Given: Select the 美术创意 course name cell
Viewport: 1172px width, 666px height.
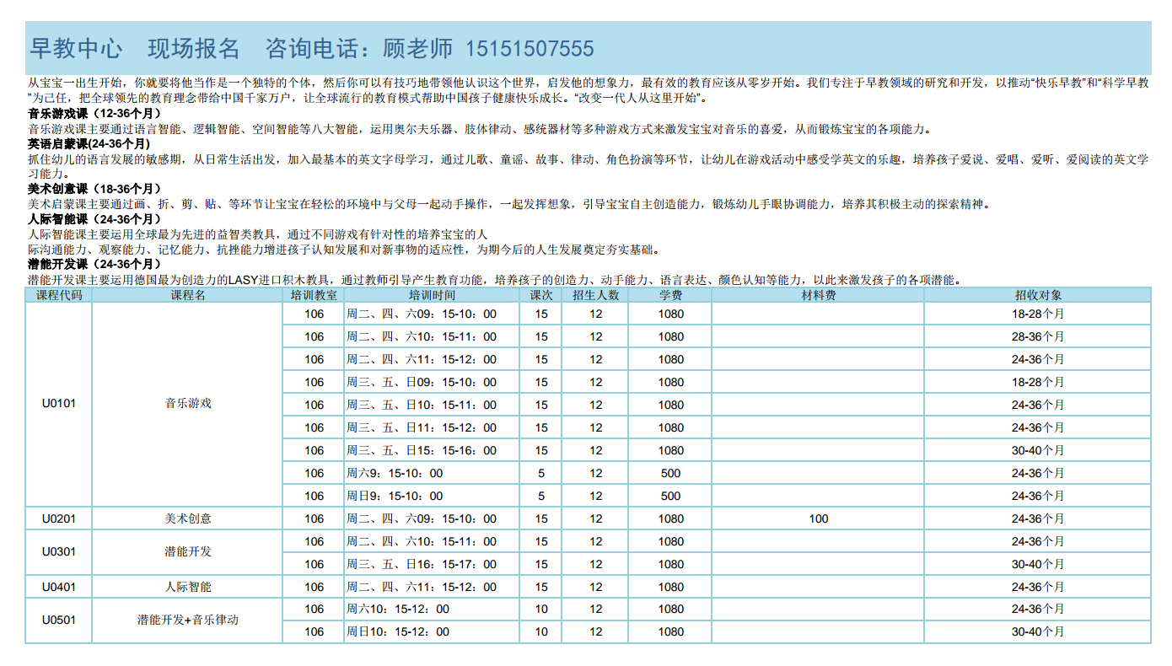Looking at the screenshot, I should pyautogui.click(x=188, y=518).
